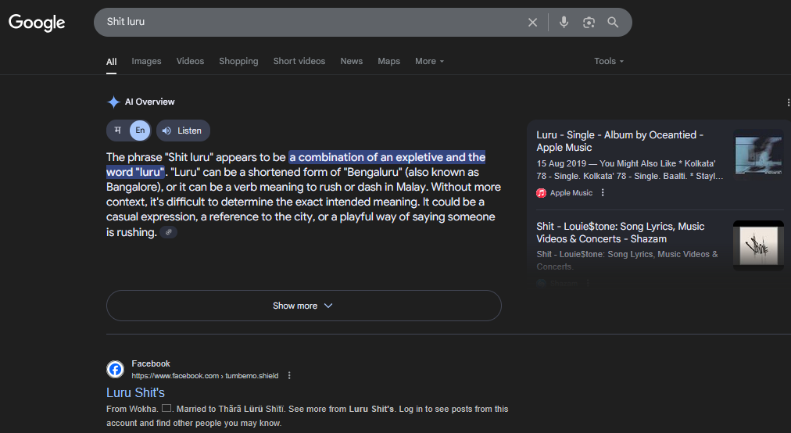Click the Apple Music source icon
Viewport: 791px width, 433px height.
point(542,193)
